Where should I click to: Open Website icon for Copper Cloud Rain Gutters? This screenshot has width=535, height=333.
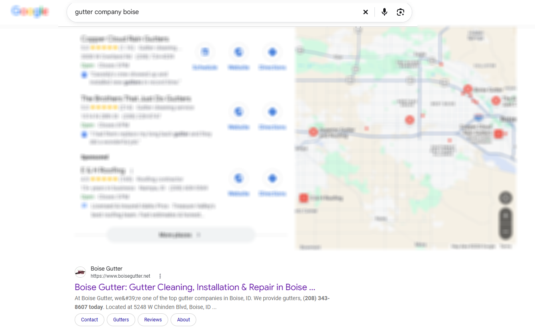pos(239,52)
